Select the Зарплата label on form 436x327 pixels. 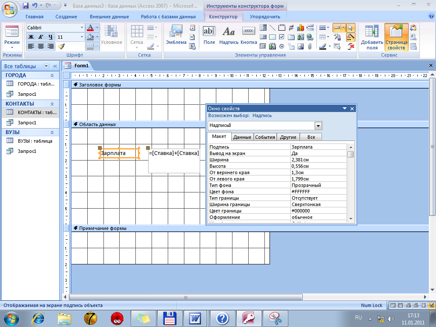[119, 153]
